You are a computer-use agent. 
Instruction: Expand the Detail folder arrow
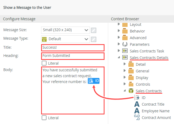point(125,64)
